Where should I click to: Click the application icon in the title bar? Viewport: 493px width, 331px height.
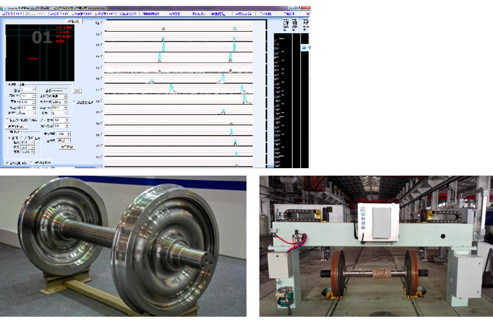tap(2, 9)
